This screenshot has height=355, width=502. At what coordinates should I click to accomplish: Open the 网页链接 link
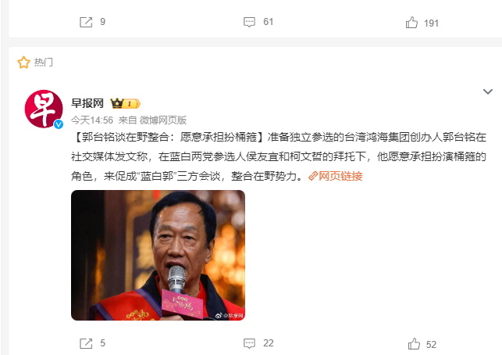pyautogui.click(x=335, y=176)
